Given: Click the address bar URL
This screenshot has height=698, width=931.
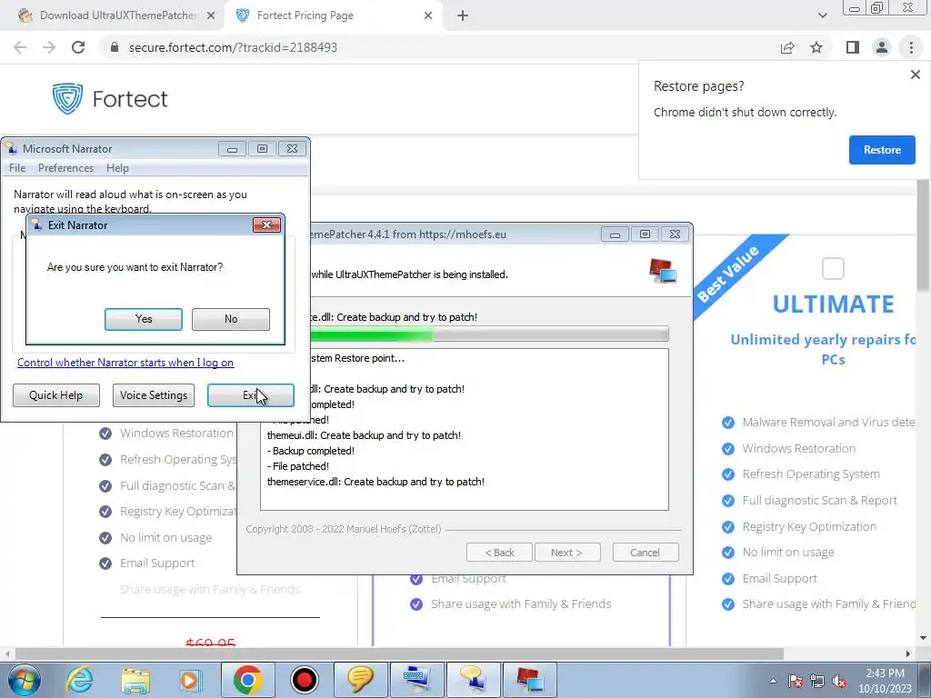Looking at the screenshot, I should coord(233,47).
